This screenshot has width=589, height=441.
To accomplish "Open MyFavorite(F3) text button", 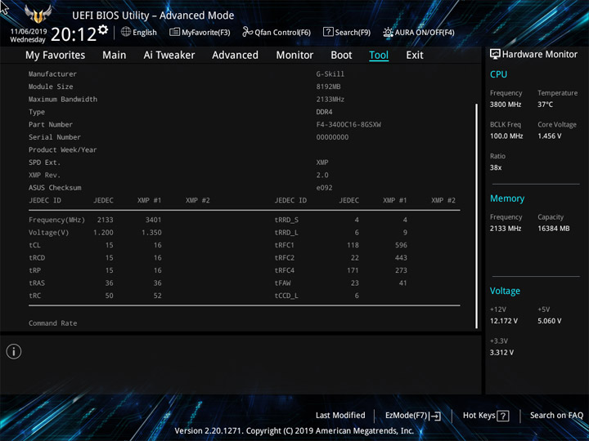I will click(x=206, y=32).
